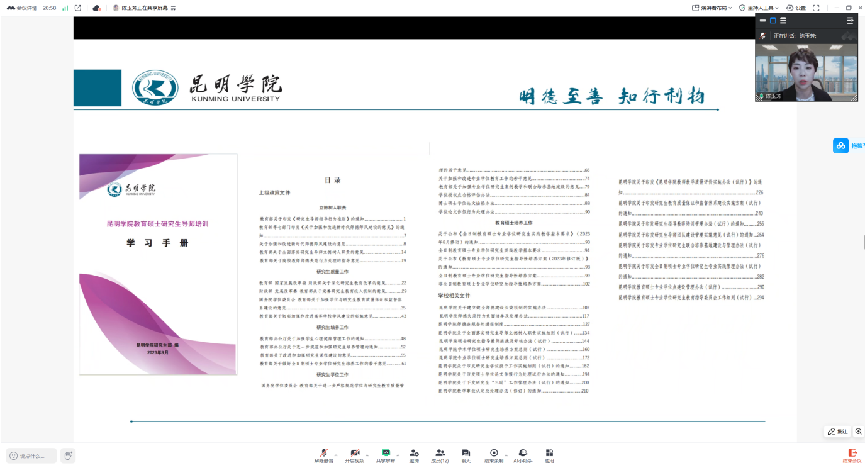Open 会议详情 meeting details
The image size is (865, 468).
[22, 8]
